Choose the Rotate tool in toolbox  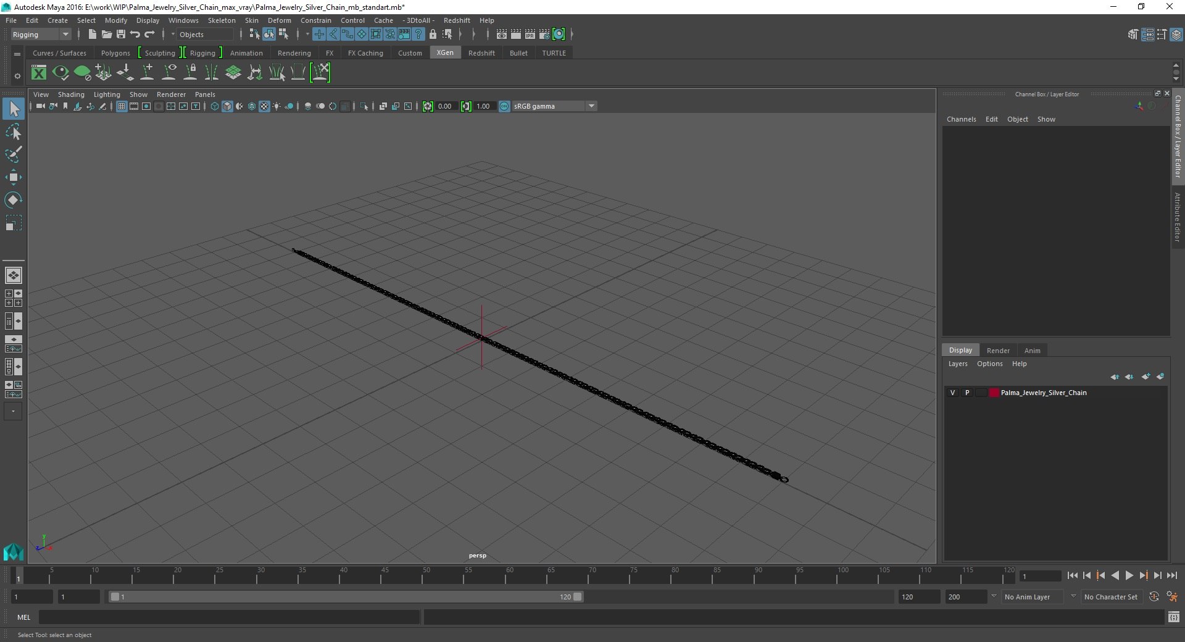point(14,200)
